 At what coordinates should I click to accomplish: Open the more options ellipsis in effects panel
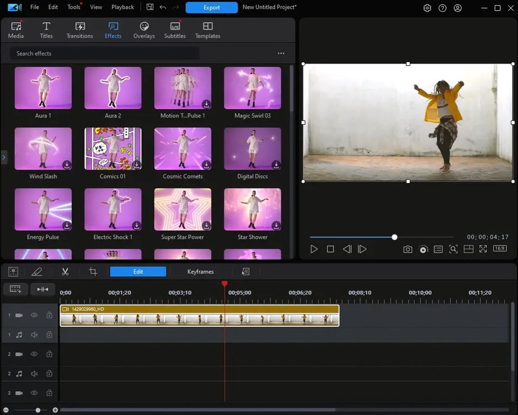[281, 53]
